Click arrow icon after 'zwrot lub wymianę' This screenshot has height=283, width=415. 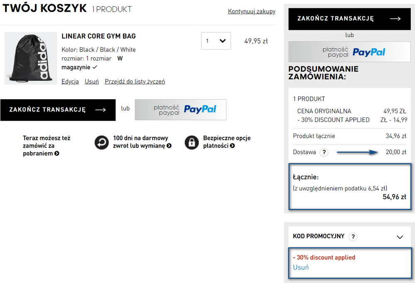tap(169, 146)
